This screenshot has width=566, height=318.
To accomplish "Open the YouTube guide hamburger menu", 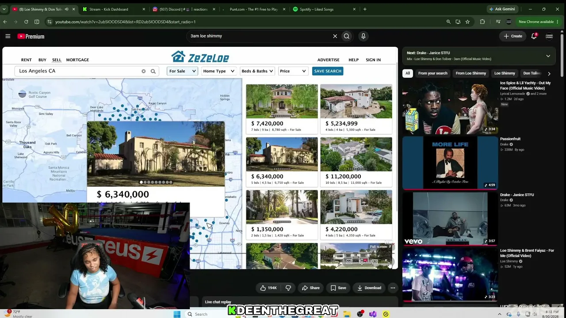I will point(8,36).
